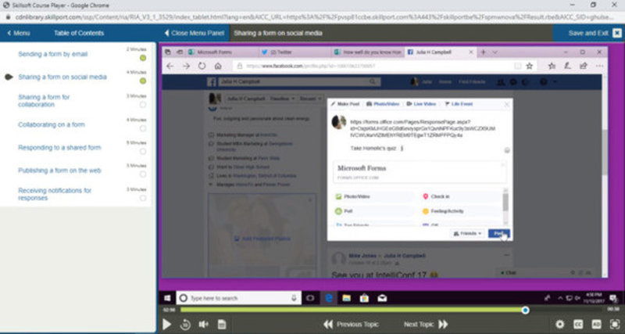Open the Timeline dropdown on profile

point(282,99)
